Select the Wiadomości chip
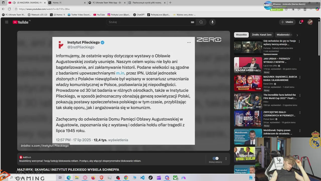Viewport: 321px width, 181px height. click(x=284, y=35)
